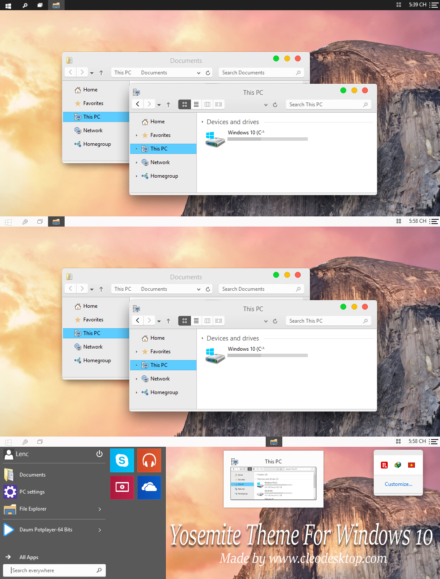
Task: Expand the File Explorer jump list arrow
Action: pyautogui.click(x=100, y=509)
